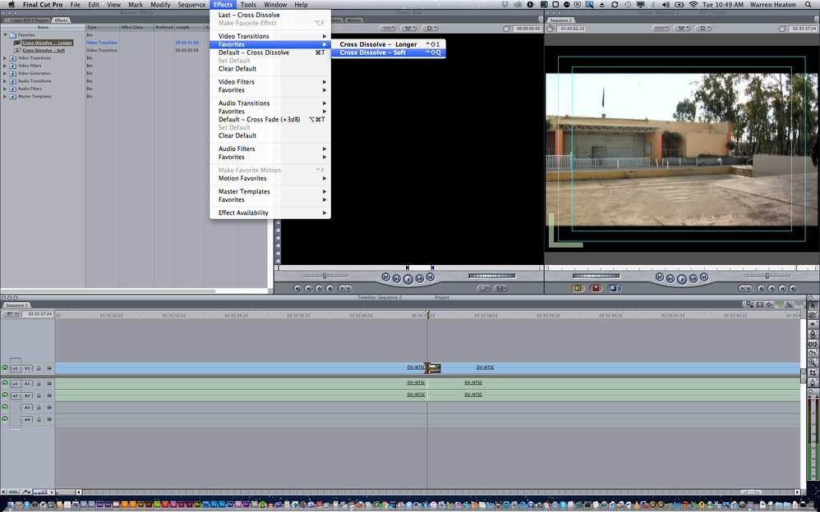Viewport: 820px width, 512px height.
Task: Expand the Audio Transitions bin
Action: pos(5,81)
